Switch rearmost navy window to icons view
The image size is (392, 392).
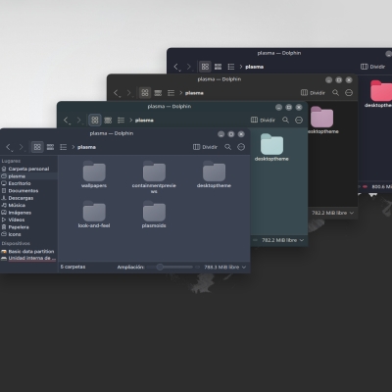pos(205,67)
